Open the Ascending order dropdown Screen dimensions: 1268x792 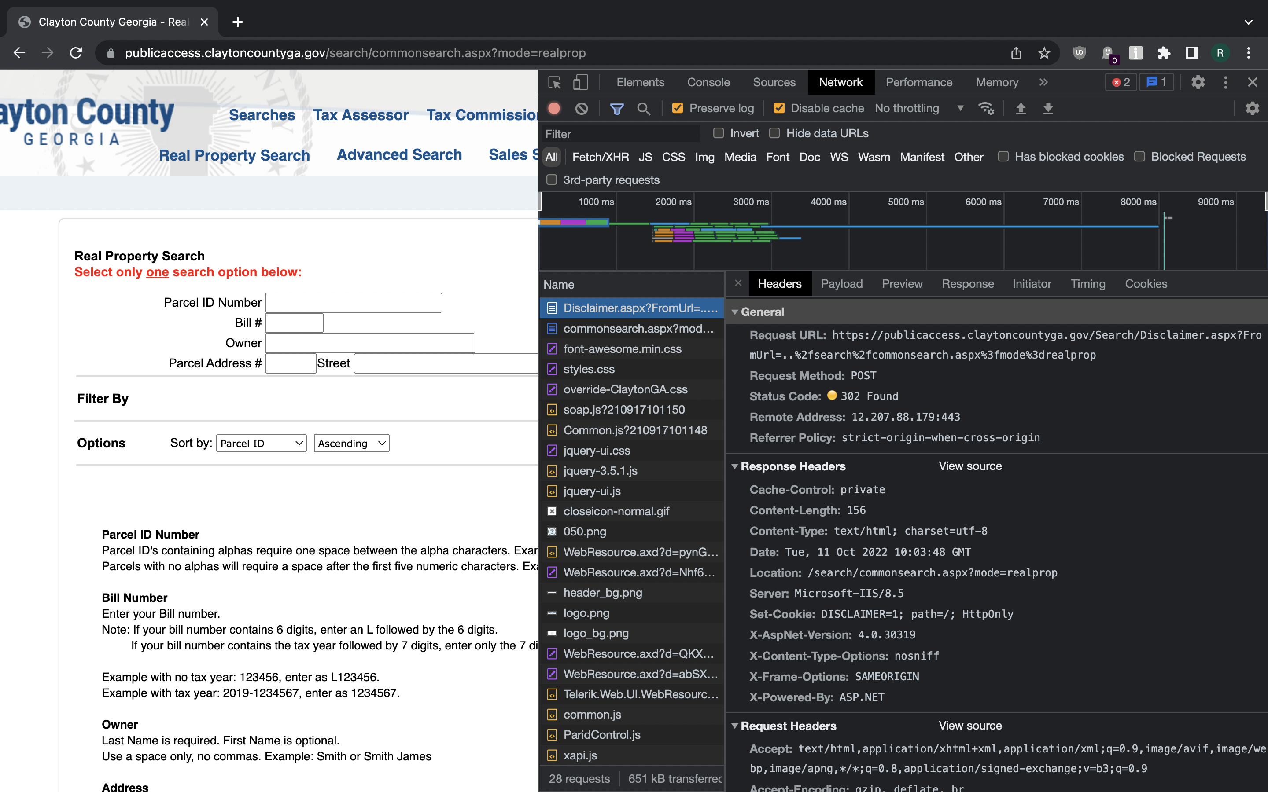point(351,443)
